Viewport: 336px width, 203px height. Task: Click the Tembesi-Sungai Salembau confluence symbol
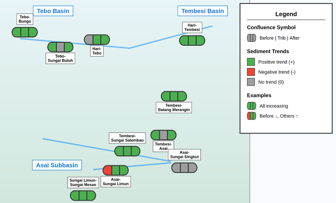coord(127,151)
